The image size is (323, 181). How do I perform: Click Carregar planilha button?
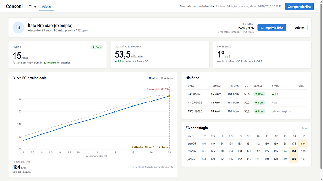click(299, 6)
